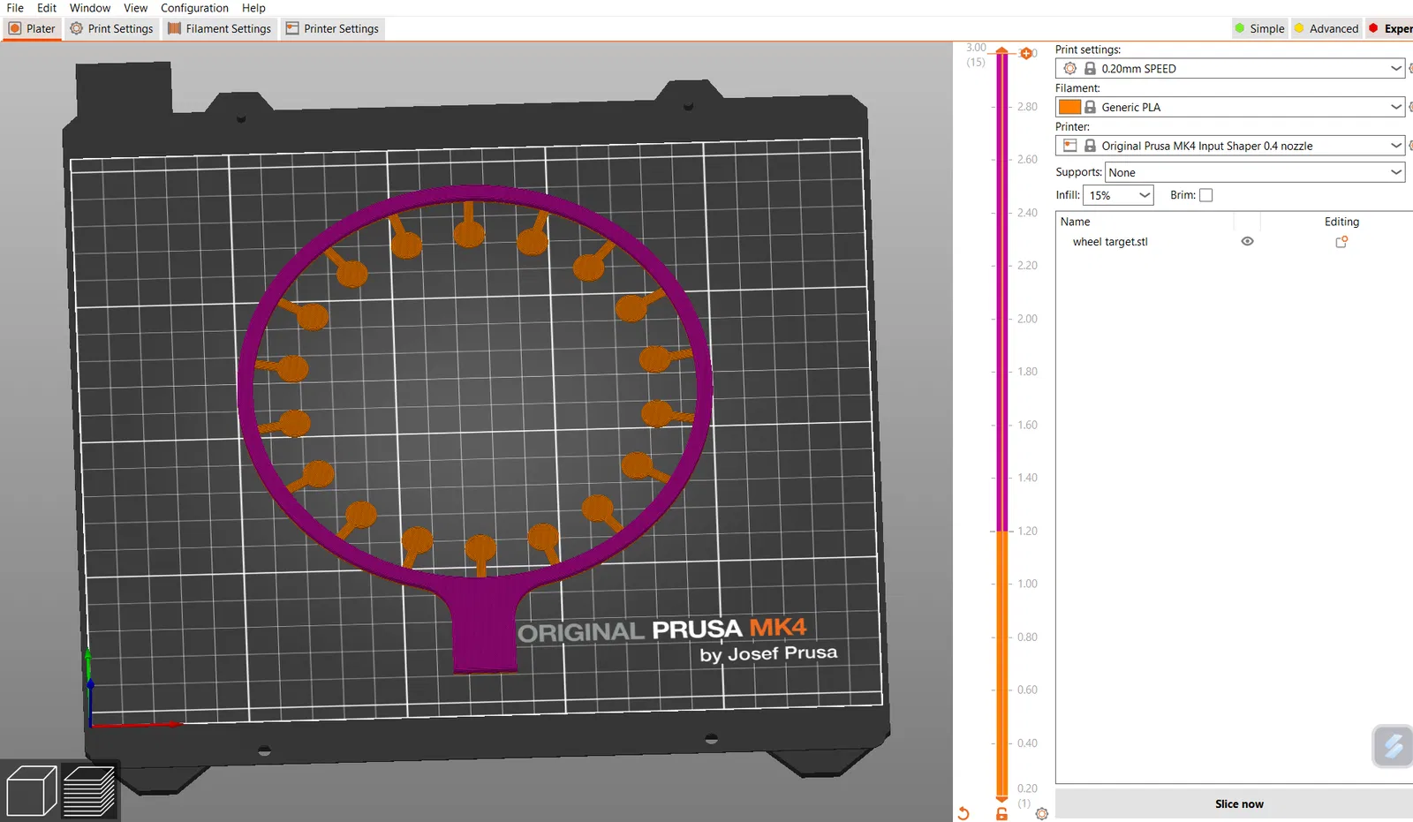The image size is (1413, 822).
Task: Click the "Print settings:" label
Action: tap(1088, 49)
